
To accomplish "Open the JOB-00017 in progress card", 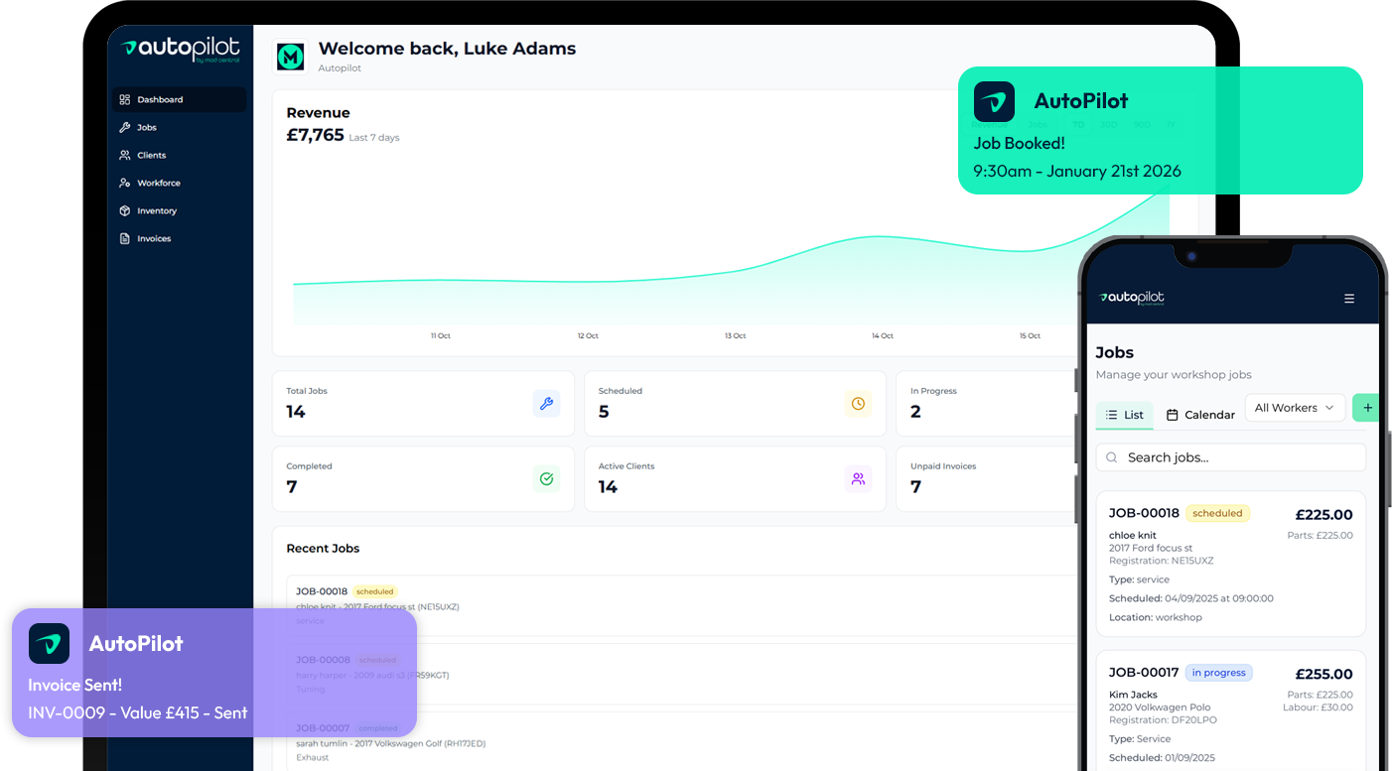I will click(1230, 709).
